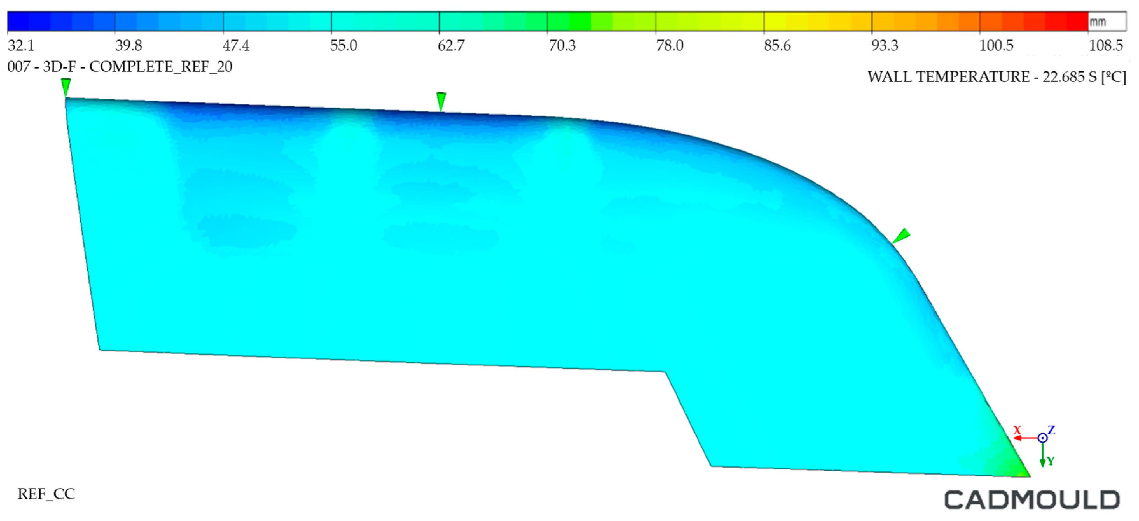
Task: Click the 32.1 scale minimum value
Action: (x=21, y=45)
